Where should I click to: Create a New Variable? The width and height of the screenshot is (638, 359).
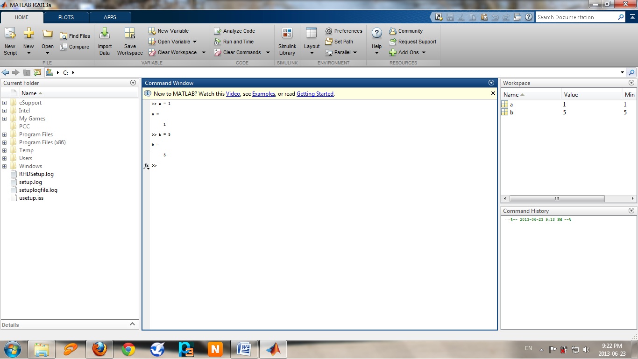(169, 31)
